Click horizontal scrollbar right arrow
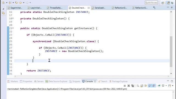176x99 pixels. (168, 76)
